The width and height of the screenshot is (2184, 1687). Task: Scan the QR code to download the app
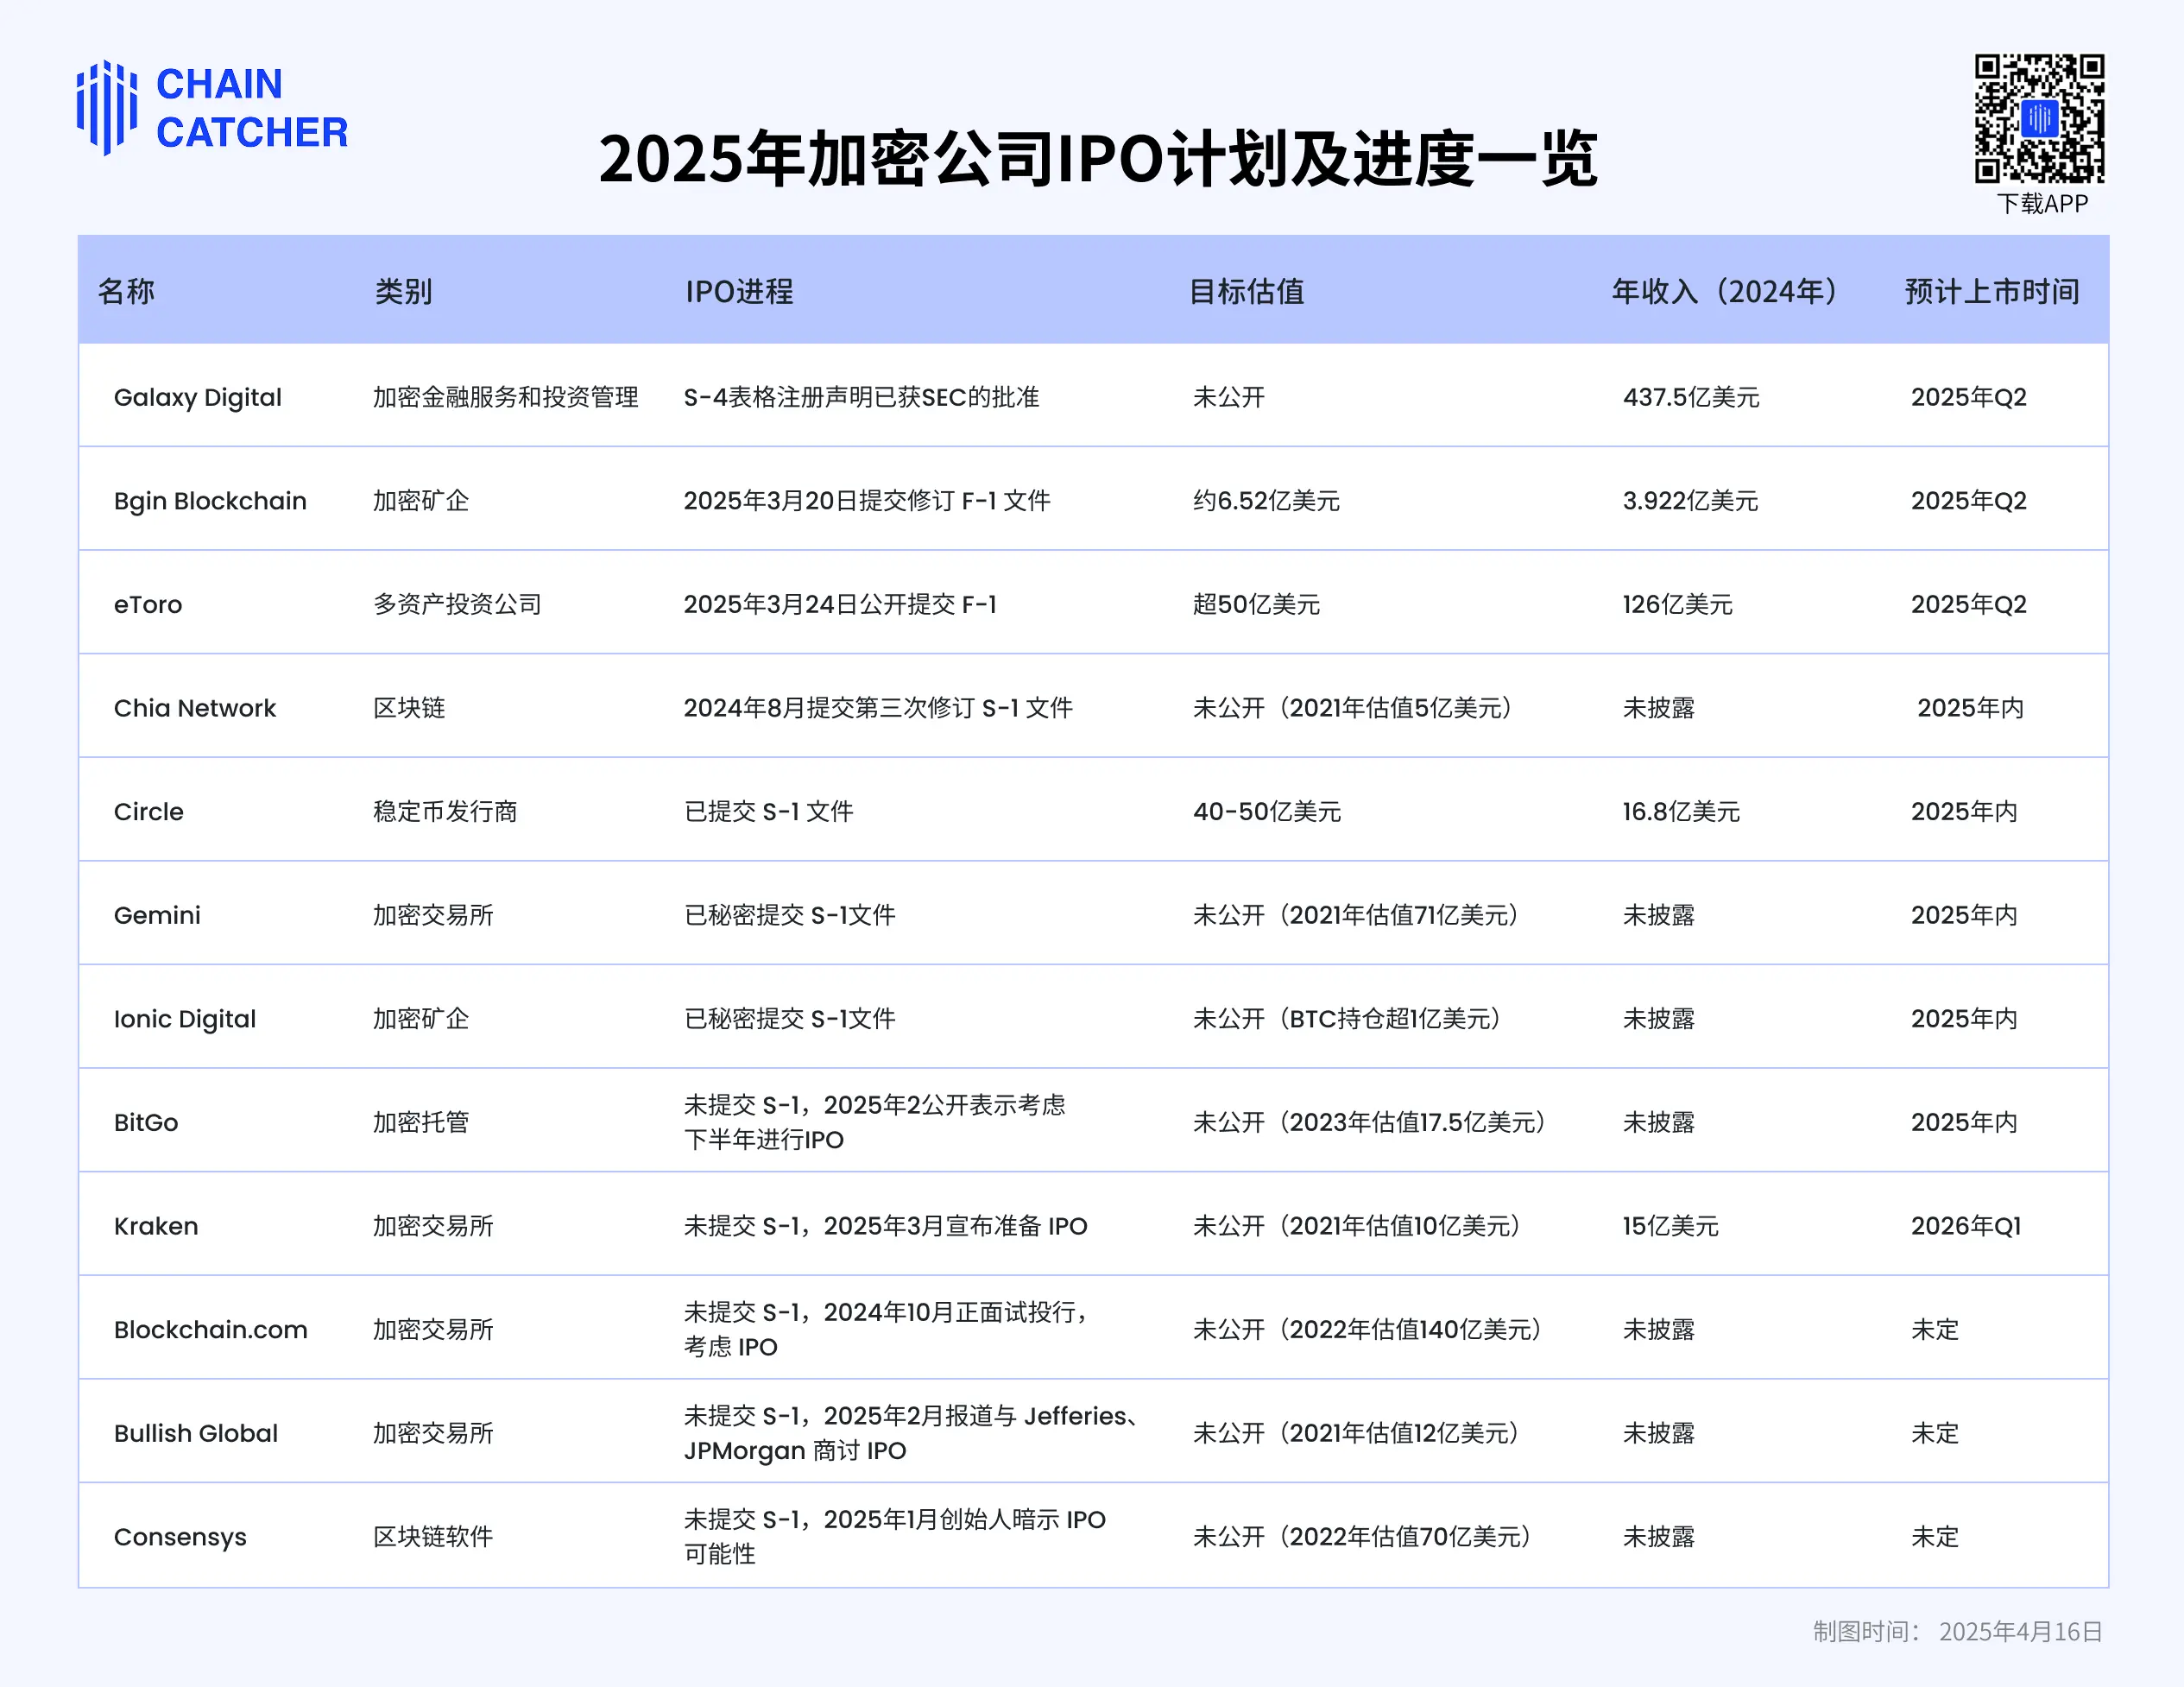pos(2040,120)
